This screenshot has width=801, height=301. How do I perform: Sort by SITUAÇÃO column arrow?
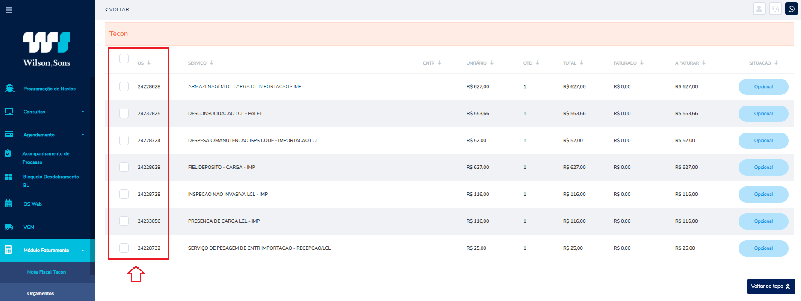click(x=776, y=63)
